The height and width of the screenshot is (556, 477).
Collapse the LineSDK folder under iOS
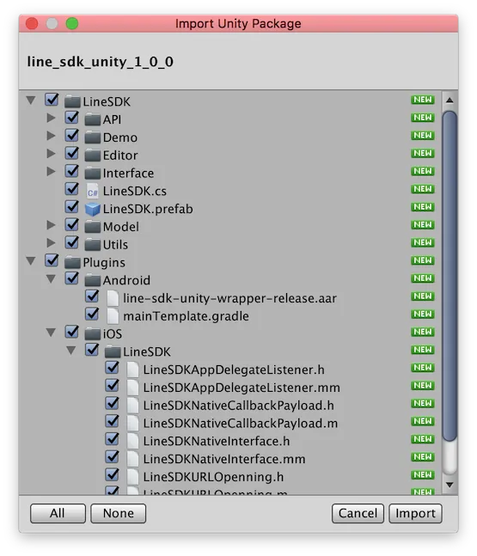pos(71,351)
